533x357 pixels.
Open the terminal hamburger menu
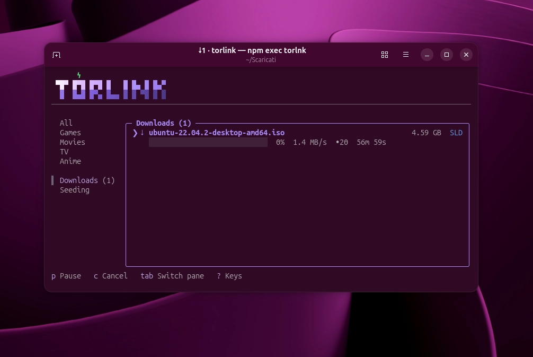coord(405,55)
